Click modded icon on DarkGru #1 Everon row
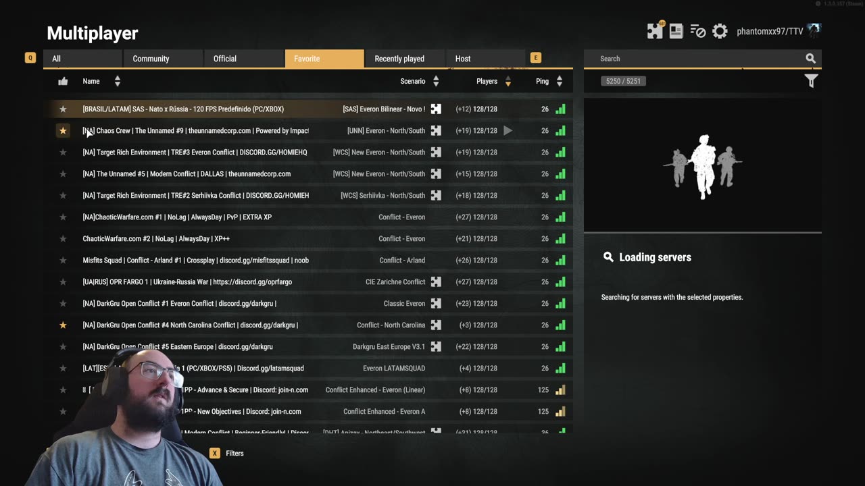The height and width of the screenshot is (486, 865). [436, 303]
